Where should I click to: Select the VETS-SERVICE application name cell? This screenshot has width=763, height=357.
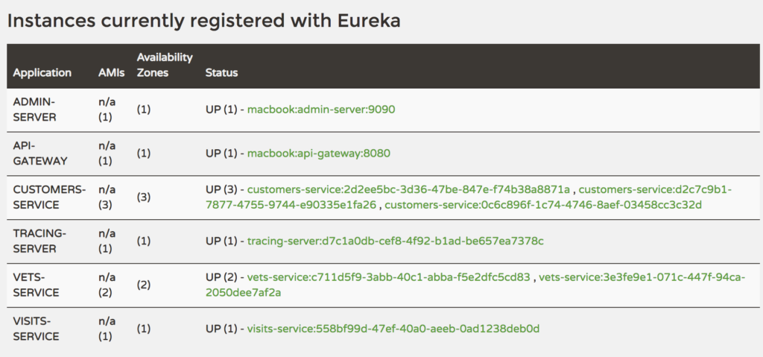click(36, 285)
